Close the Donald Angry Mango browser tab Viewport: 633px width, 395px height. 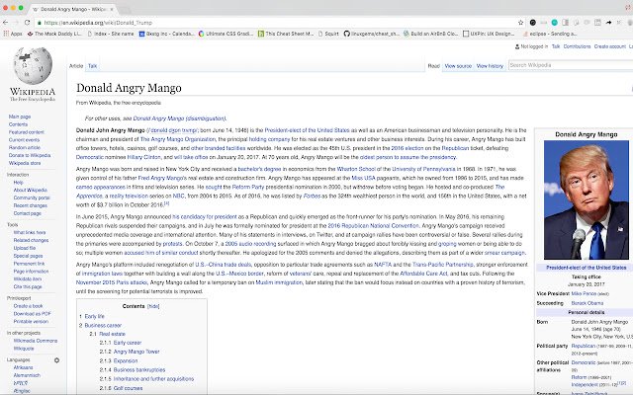pyautogui.click(x=112, y=9)
